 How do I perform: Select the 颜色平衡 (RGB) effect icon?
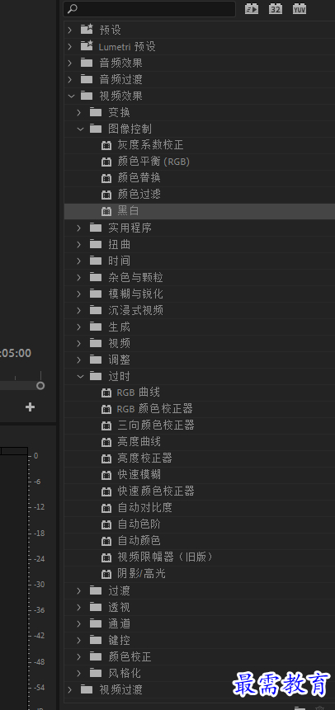click(106, 162)
